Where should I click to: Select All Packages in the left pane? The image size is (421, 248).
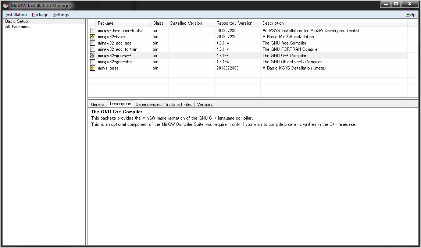17,26
